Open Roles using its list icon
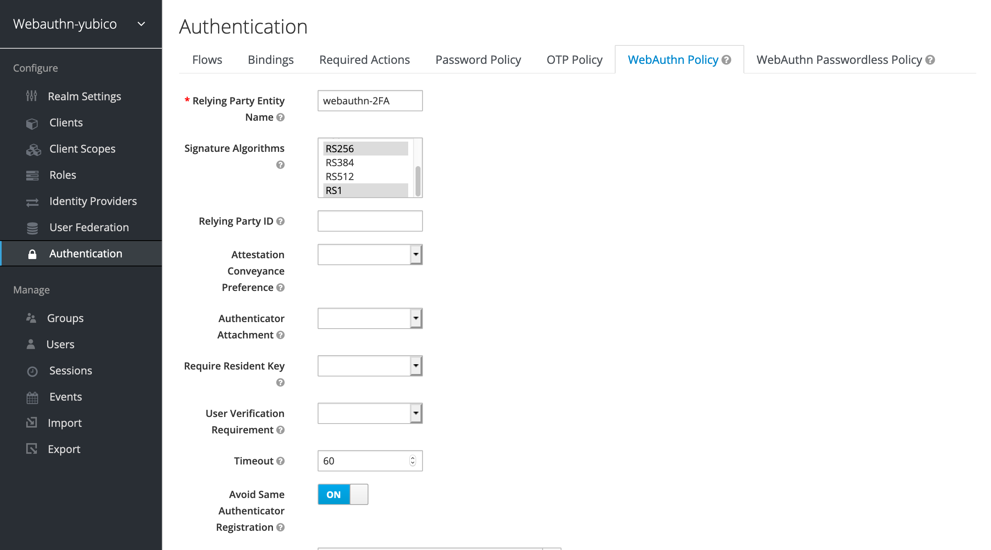Screen dimensions: 991x550 (32, 175)
